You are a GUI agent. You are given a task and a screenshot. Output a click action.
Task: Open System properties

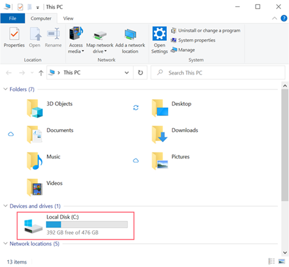(x=193, y=40)
